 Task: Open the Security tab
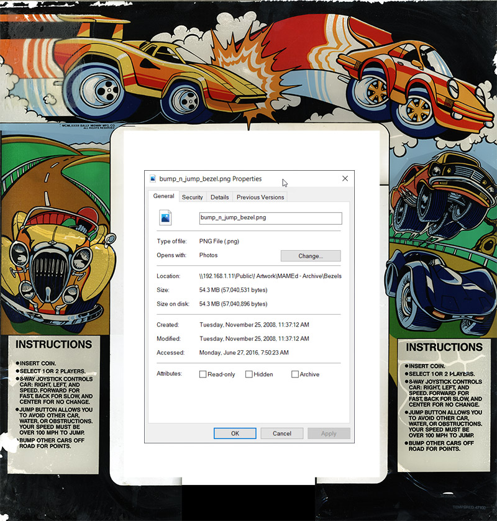192,197
